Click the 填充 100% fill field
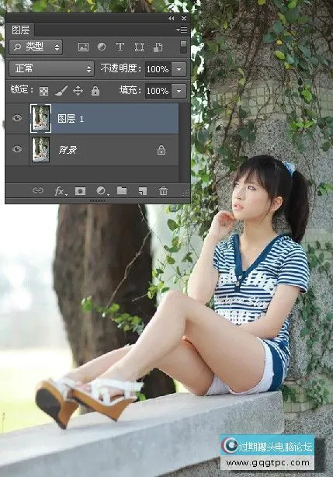Screen dimensions: 333x477 click(158, 91)
